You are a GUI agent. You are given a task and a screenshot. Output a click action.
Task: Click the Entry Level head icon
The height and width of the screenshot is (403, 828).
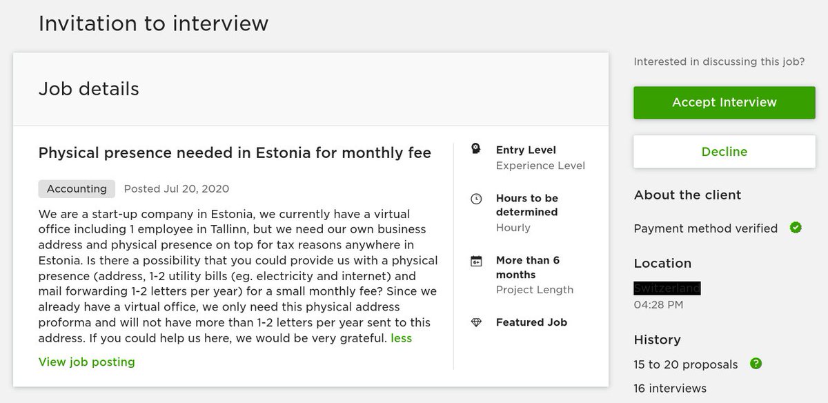coord(475,150)
